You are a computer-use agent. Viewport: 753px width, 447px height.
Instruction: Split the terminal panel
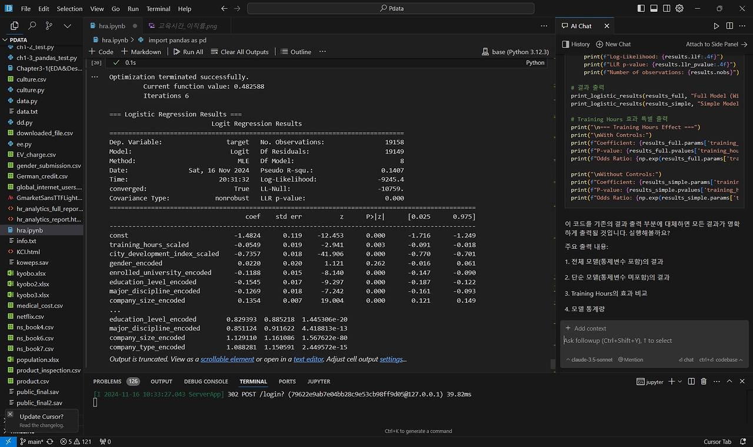pyautogui.click(x=691, y=382)
